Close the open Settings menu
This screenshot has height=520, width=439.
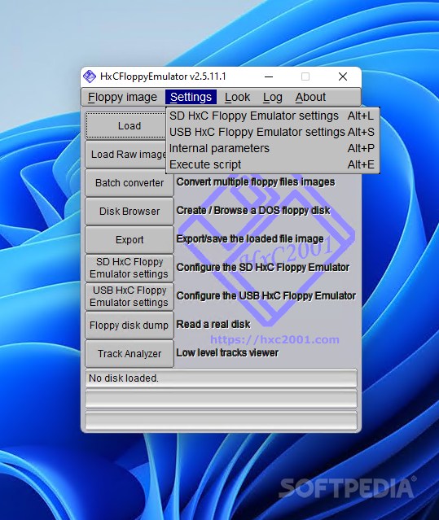pyautogui.click(x=191, y=97)
